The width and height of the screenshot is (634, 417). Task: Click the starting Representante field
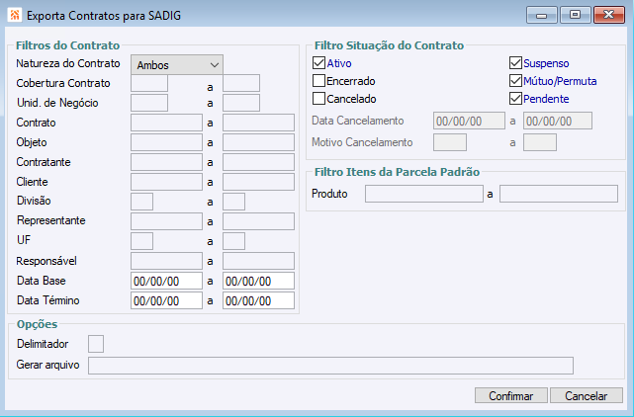(166, 221)
